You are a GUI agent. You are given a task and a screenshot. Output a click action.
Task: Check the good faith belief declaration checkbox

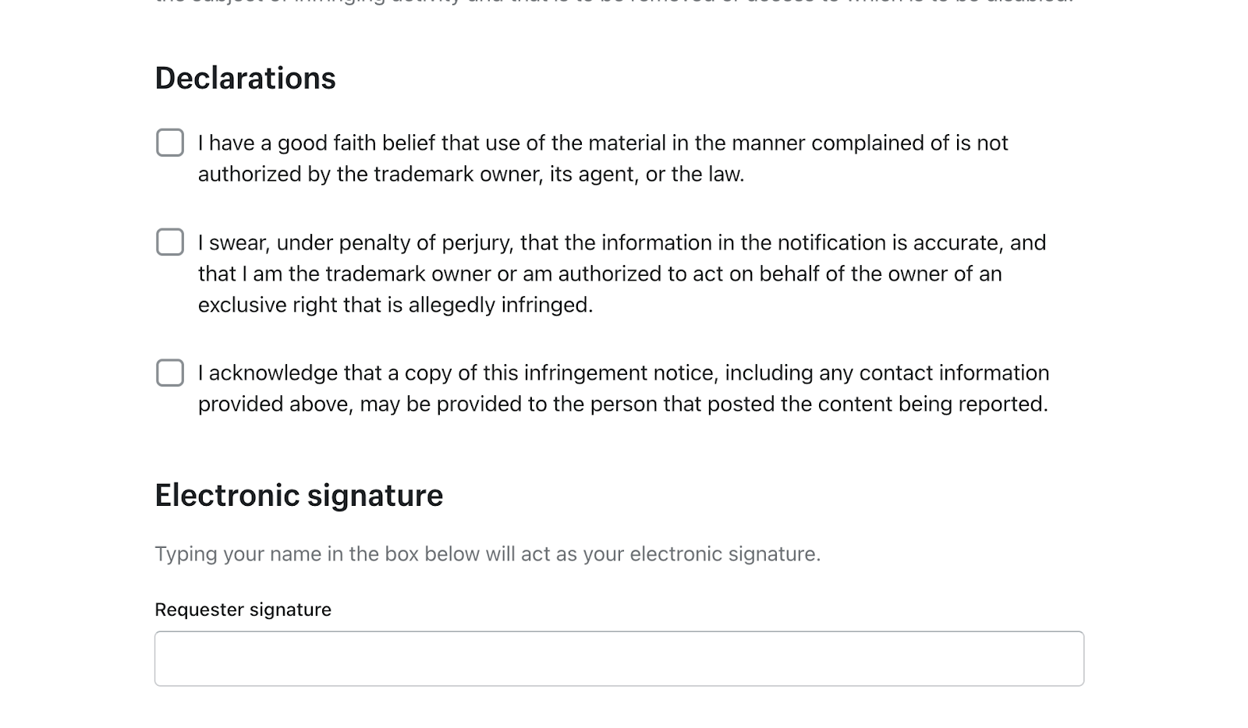tap(170, 143)
